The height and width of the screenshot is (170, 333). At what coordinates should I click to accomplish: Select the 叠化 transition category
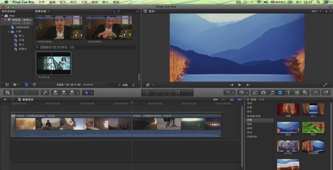coord(249,112)
